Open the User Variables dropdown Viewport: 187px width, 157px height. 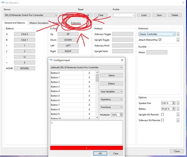point(112,92)
